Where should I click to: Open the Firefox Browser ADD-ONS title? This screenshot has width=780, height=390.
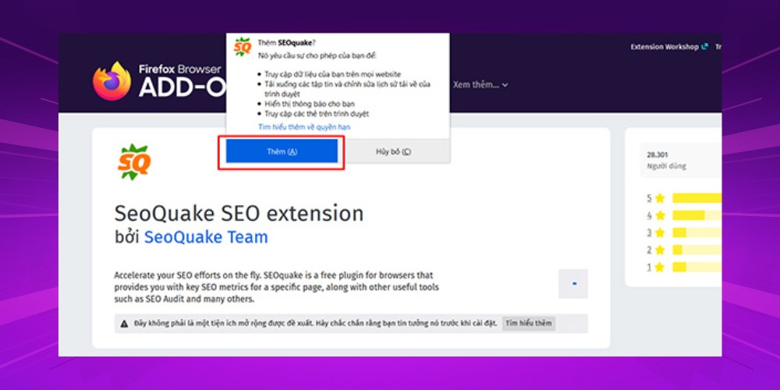tap(182, 81)
